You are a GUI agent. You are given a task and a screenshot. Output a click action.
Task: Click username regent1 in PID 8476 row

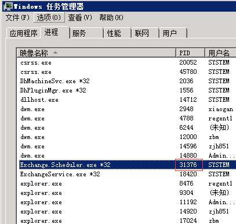[x=220, y=184]
